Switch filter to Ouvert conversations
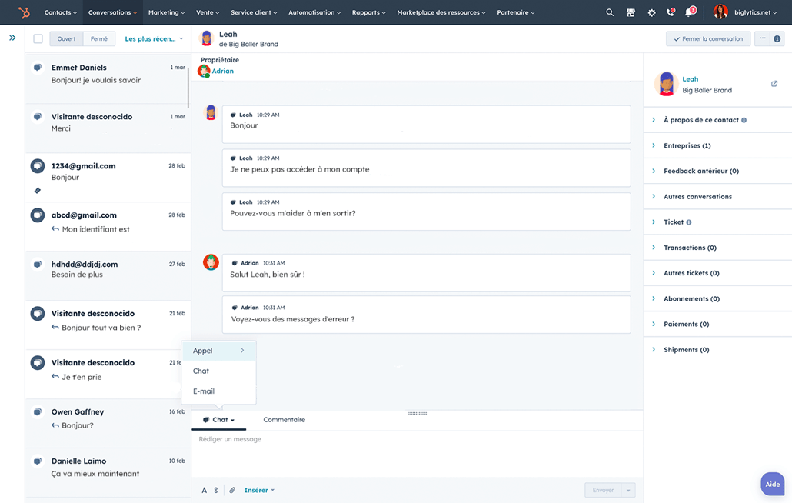This screenshot has height=503, width=792. [67, 38]
